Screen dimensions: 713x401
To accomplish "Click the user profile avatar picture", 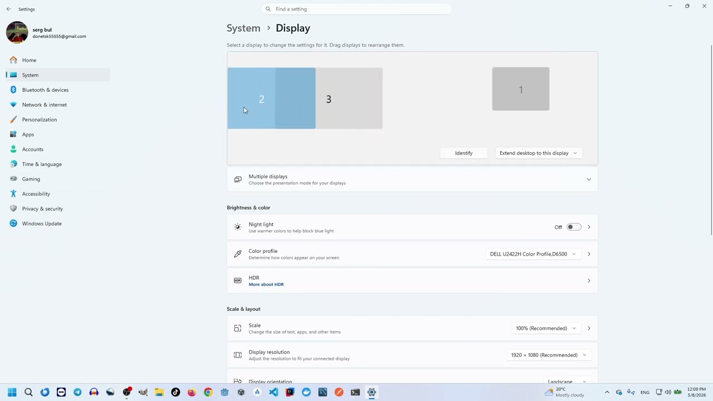I will pos(17,32).
